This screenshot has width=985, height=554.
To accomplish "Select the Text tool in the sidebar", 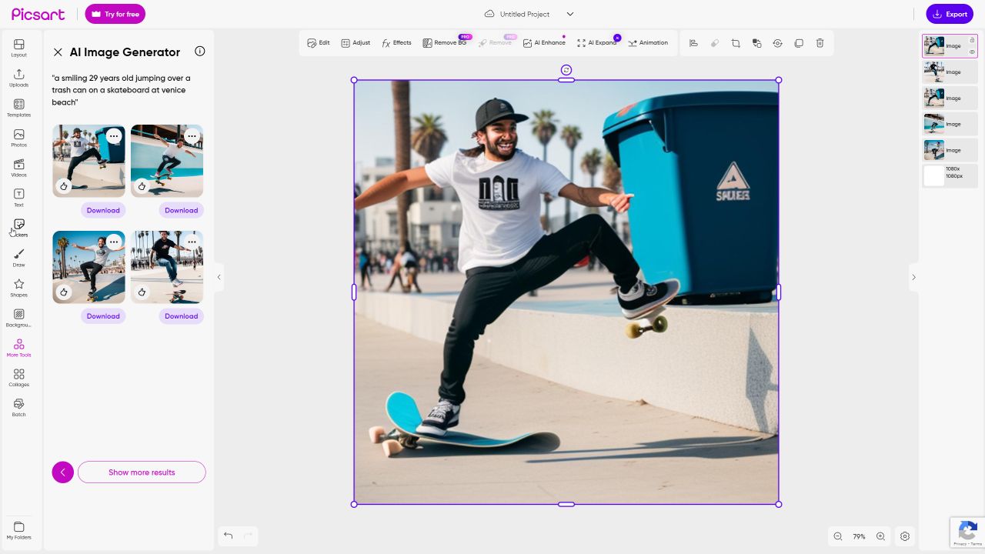I will point(19,198).
